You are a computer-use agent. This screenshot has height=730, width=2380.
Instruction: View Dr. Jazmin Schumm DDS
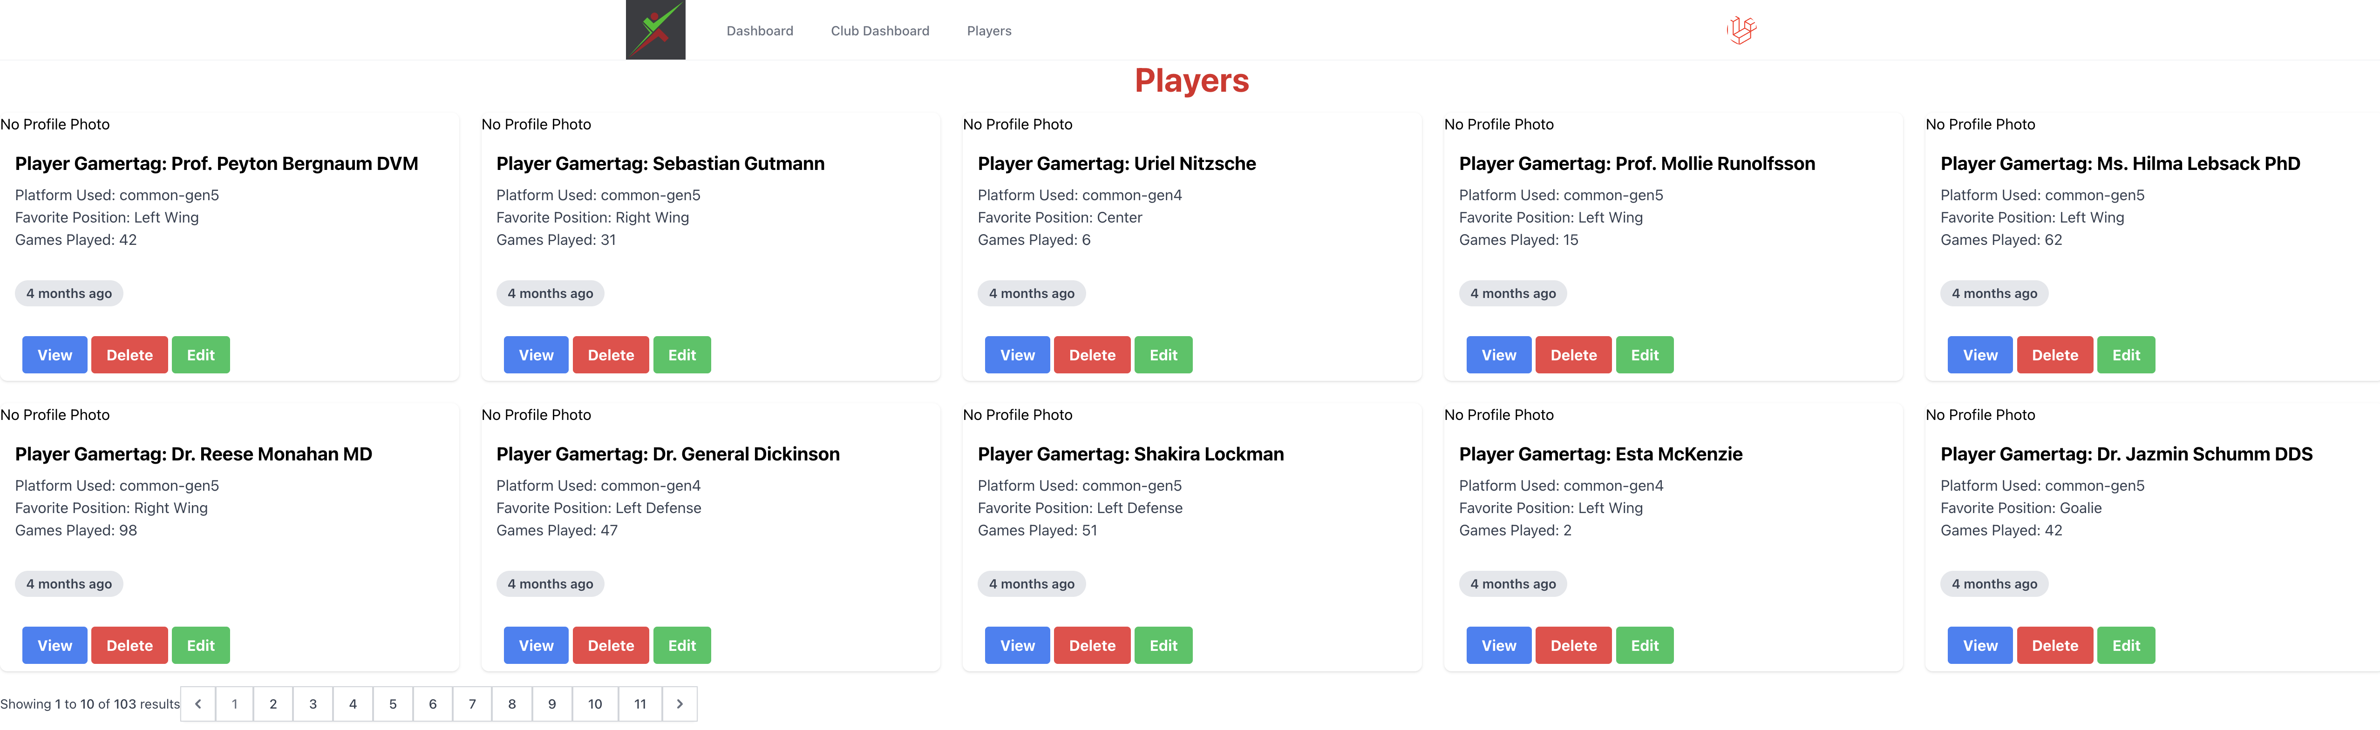(x=1980, y=645)
